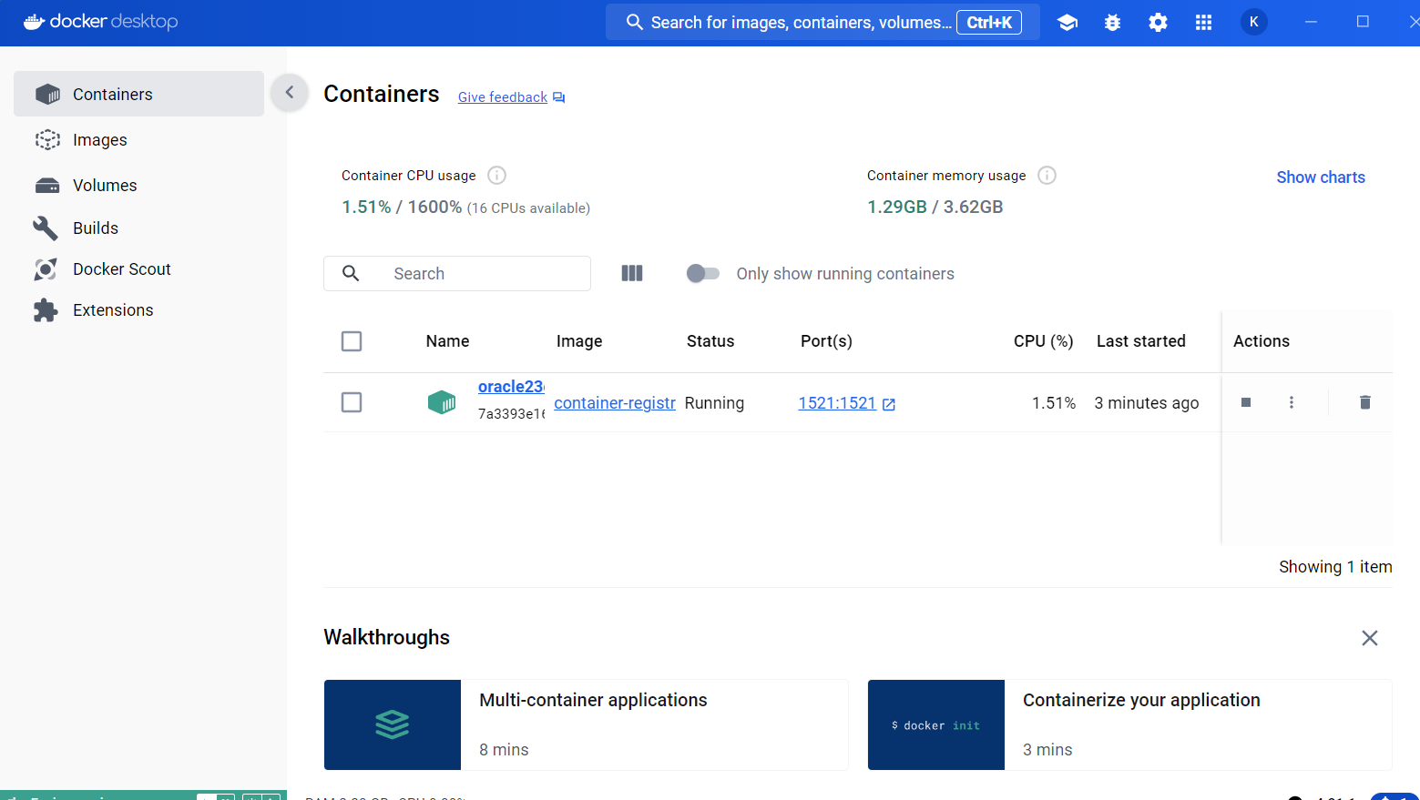
Task: Open the Images section in sidebar
Action: [x=138, y=140]
